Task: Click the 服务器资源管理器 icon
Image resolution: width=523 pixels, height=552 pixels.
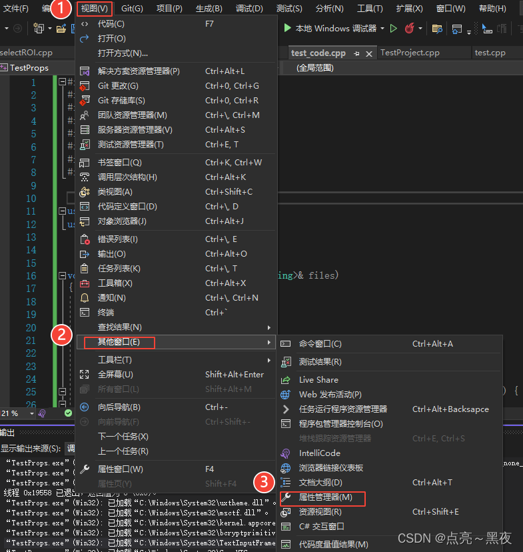Action: coord(85,130)
